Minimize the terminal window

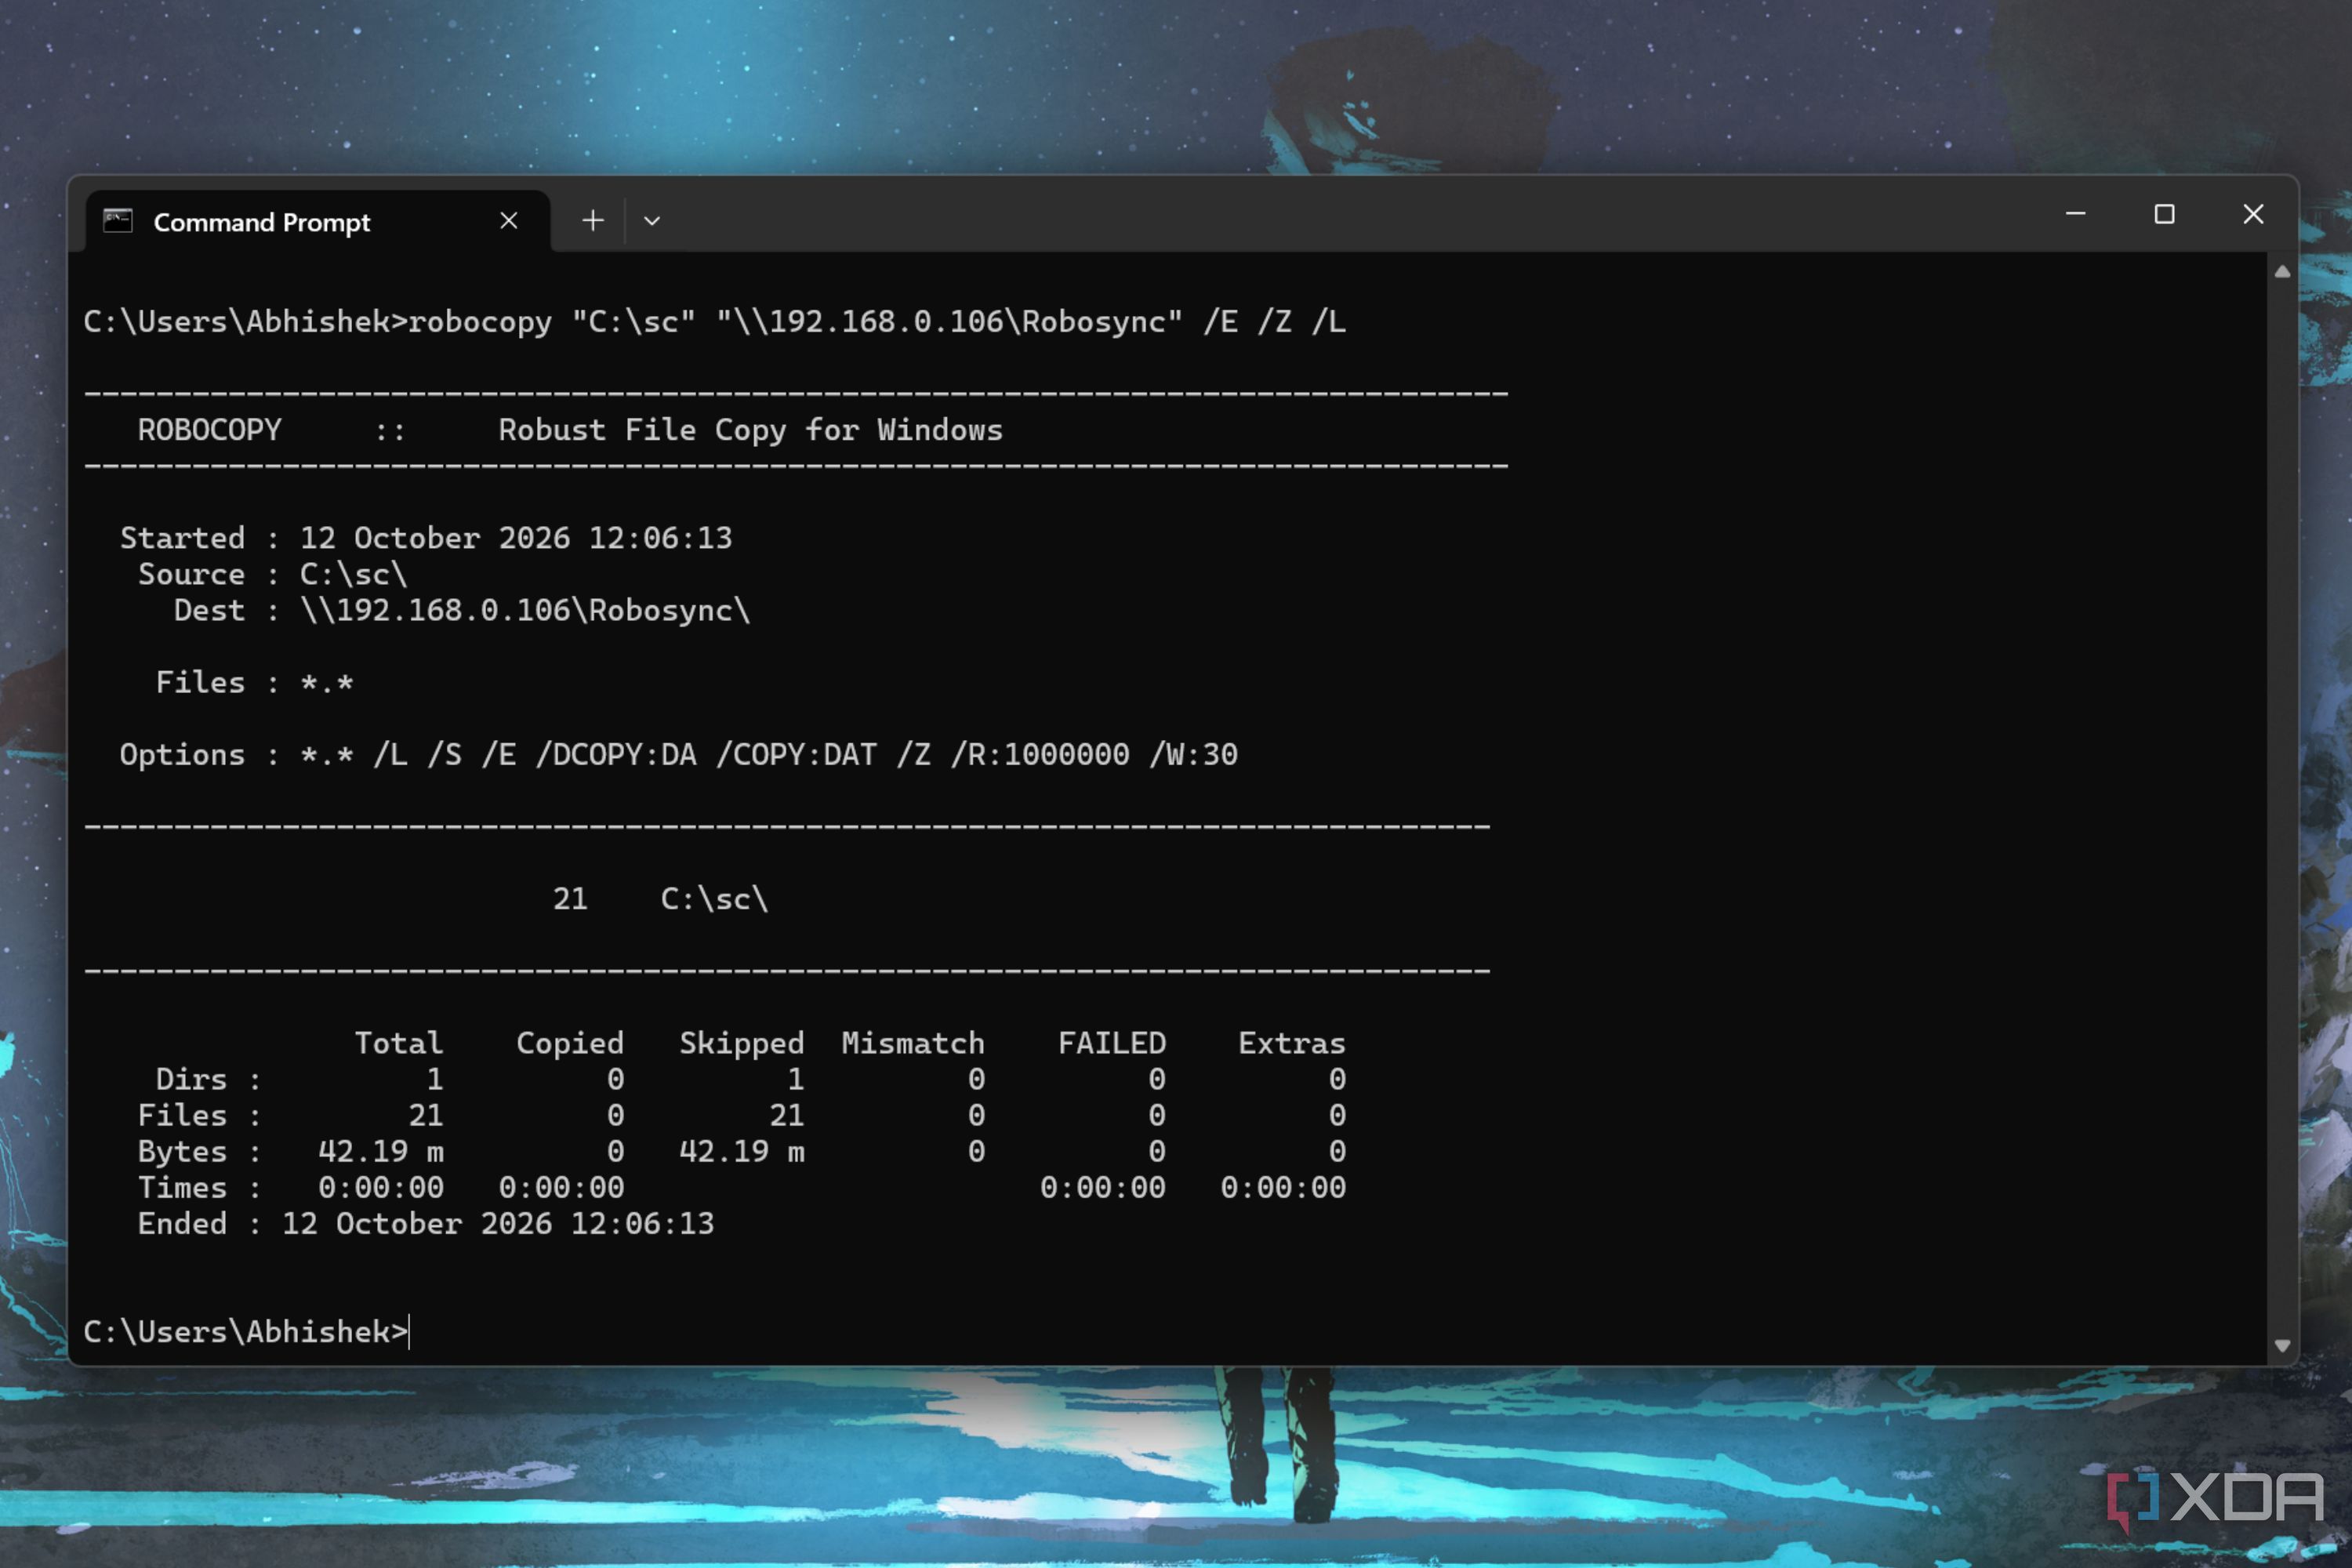(2076, 214)
